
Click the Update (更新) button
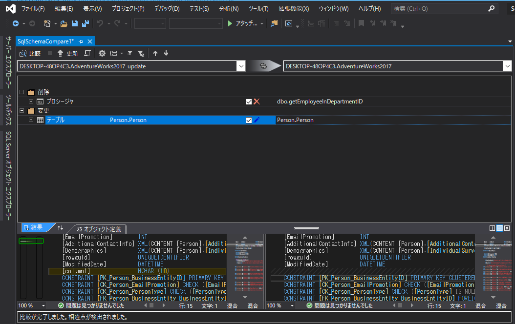pyautogui.click(x=67, y=53)
